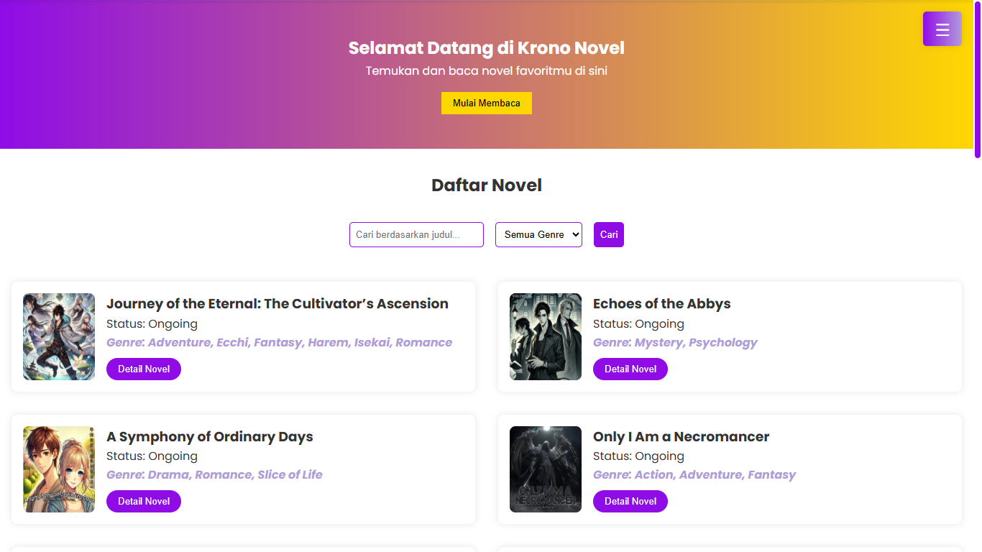
Task: Click the Mulai Membaca button
Action: pos(486,103)
